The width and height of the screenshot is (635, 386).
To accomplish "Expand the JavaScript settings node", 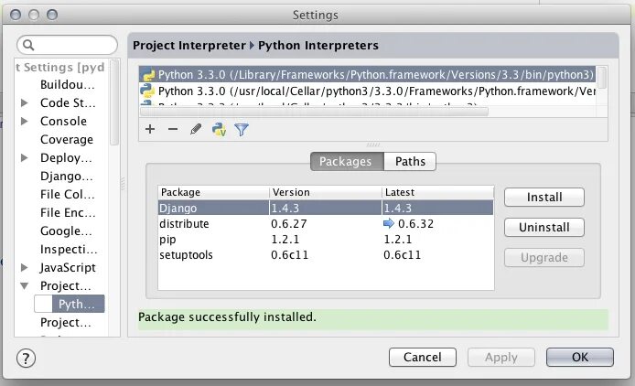I will pos(25,268).
